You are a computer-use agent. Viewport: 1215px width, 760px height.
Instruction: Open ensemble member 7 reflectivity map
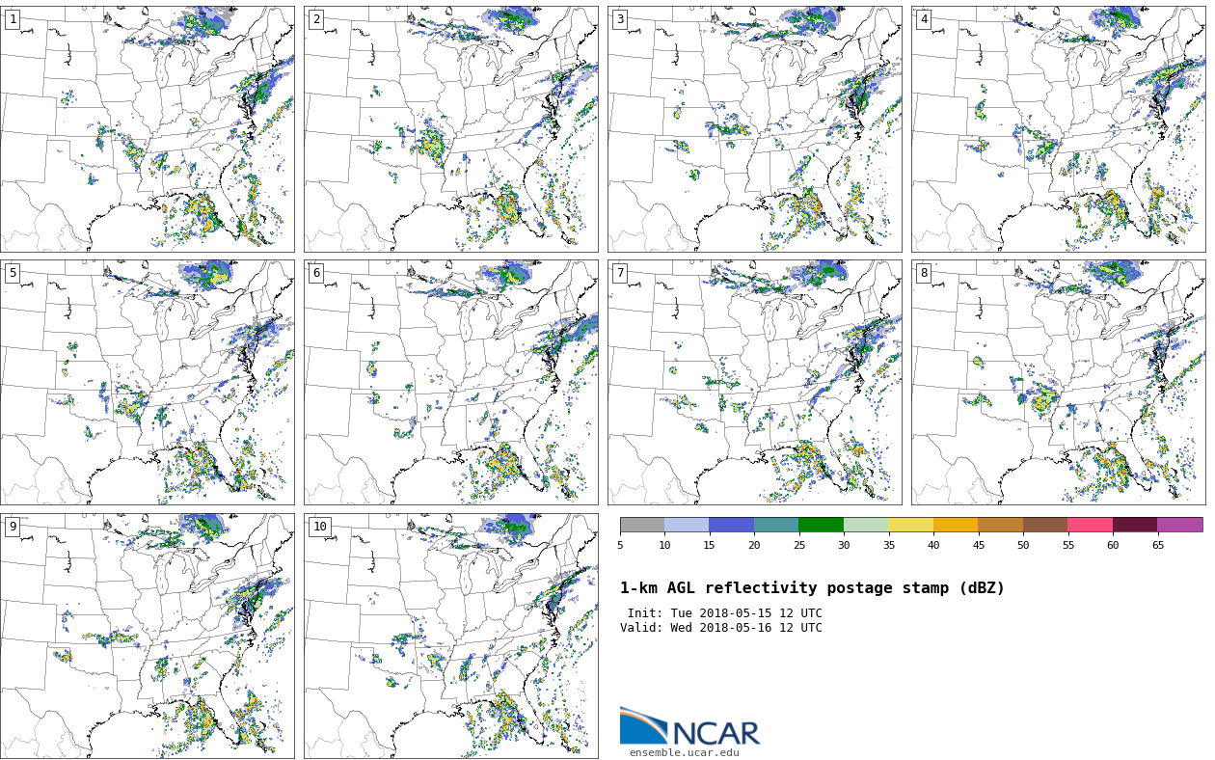click(755, 382)
